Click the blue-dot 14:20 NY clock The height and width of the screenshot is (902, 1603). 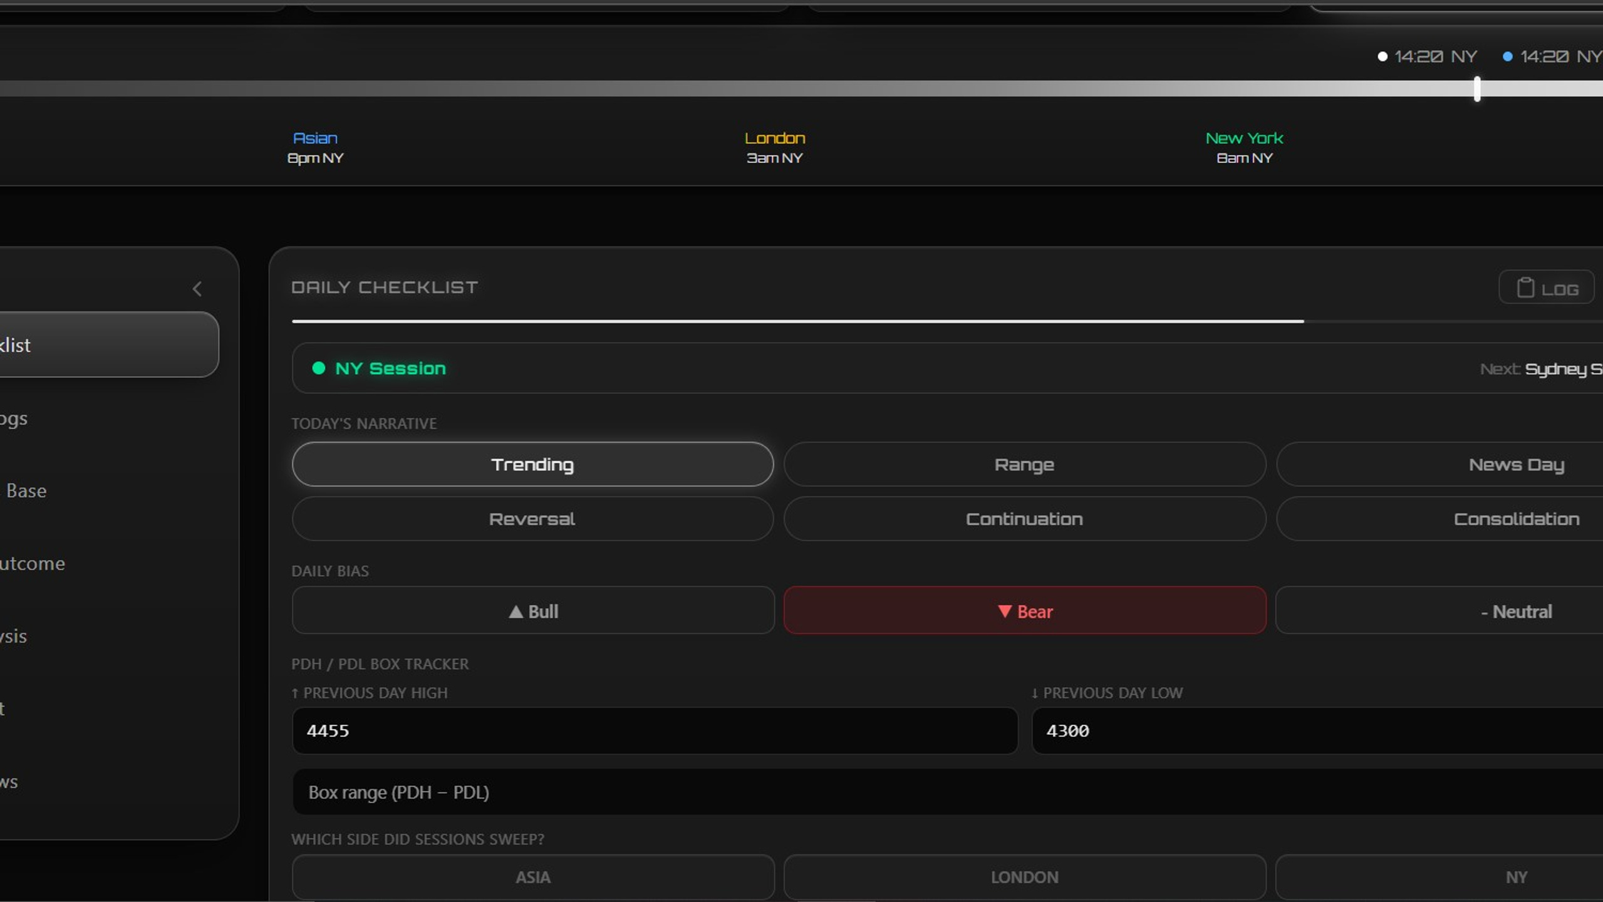tap(1552, 56)
